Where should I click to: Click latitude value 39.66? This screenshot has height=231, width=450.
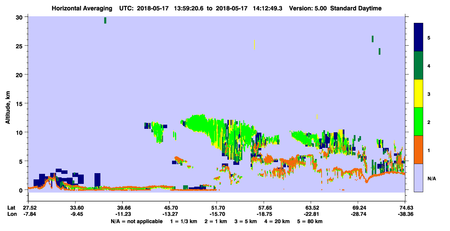[123, 208]
